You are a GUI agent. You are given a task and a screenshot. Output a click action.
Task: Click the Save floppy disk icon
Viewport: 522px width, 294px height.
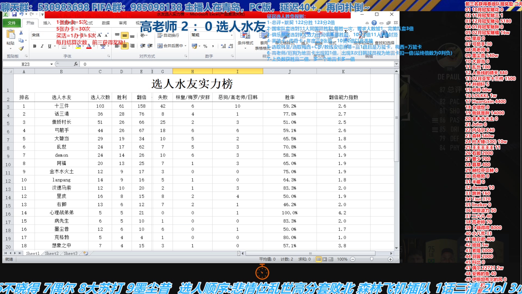(x=14, y=14)
